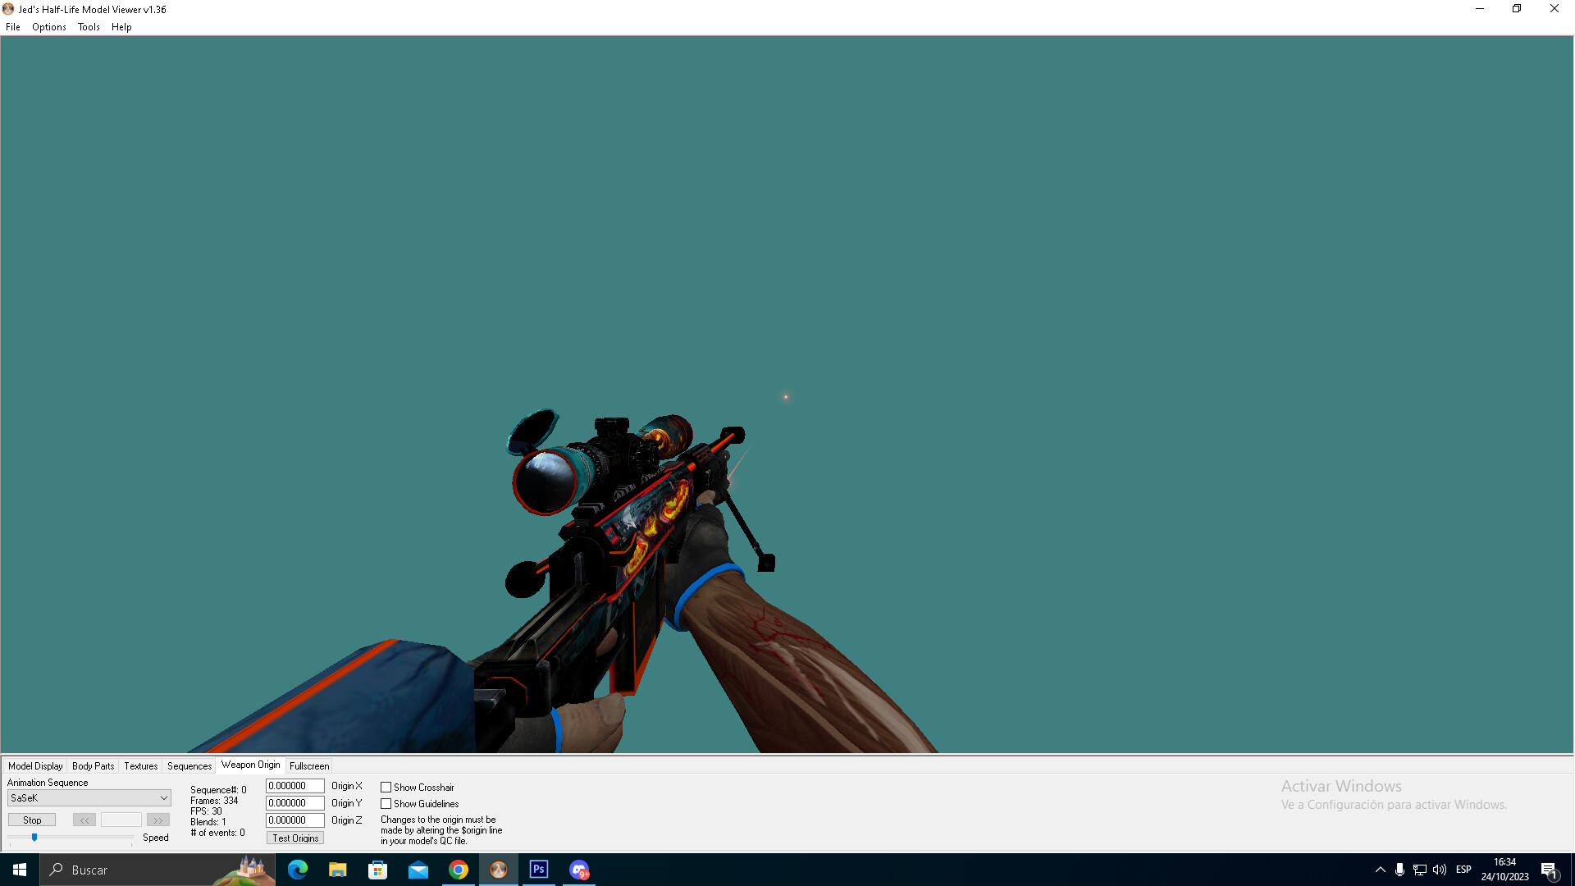Open the Options menu
1575x886 pixels.
(48, 27)
